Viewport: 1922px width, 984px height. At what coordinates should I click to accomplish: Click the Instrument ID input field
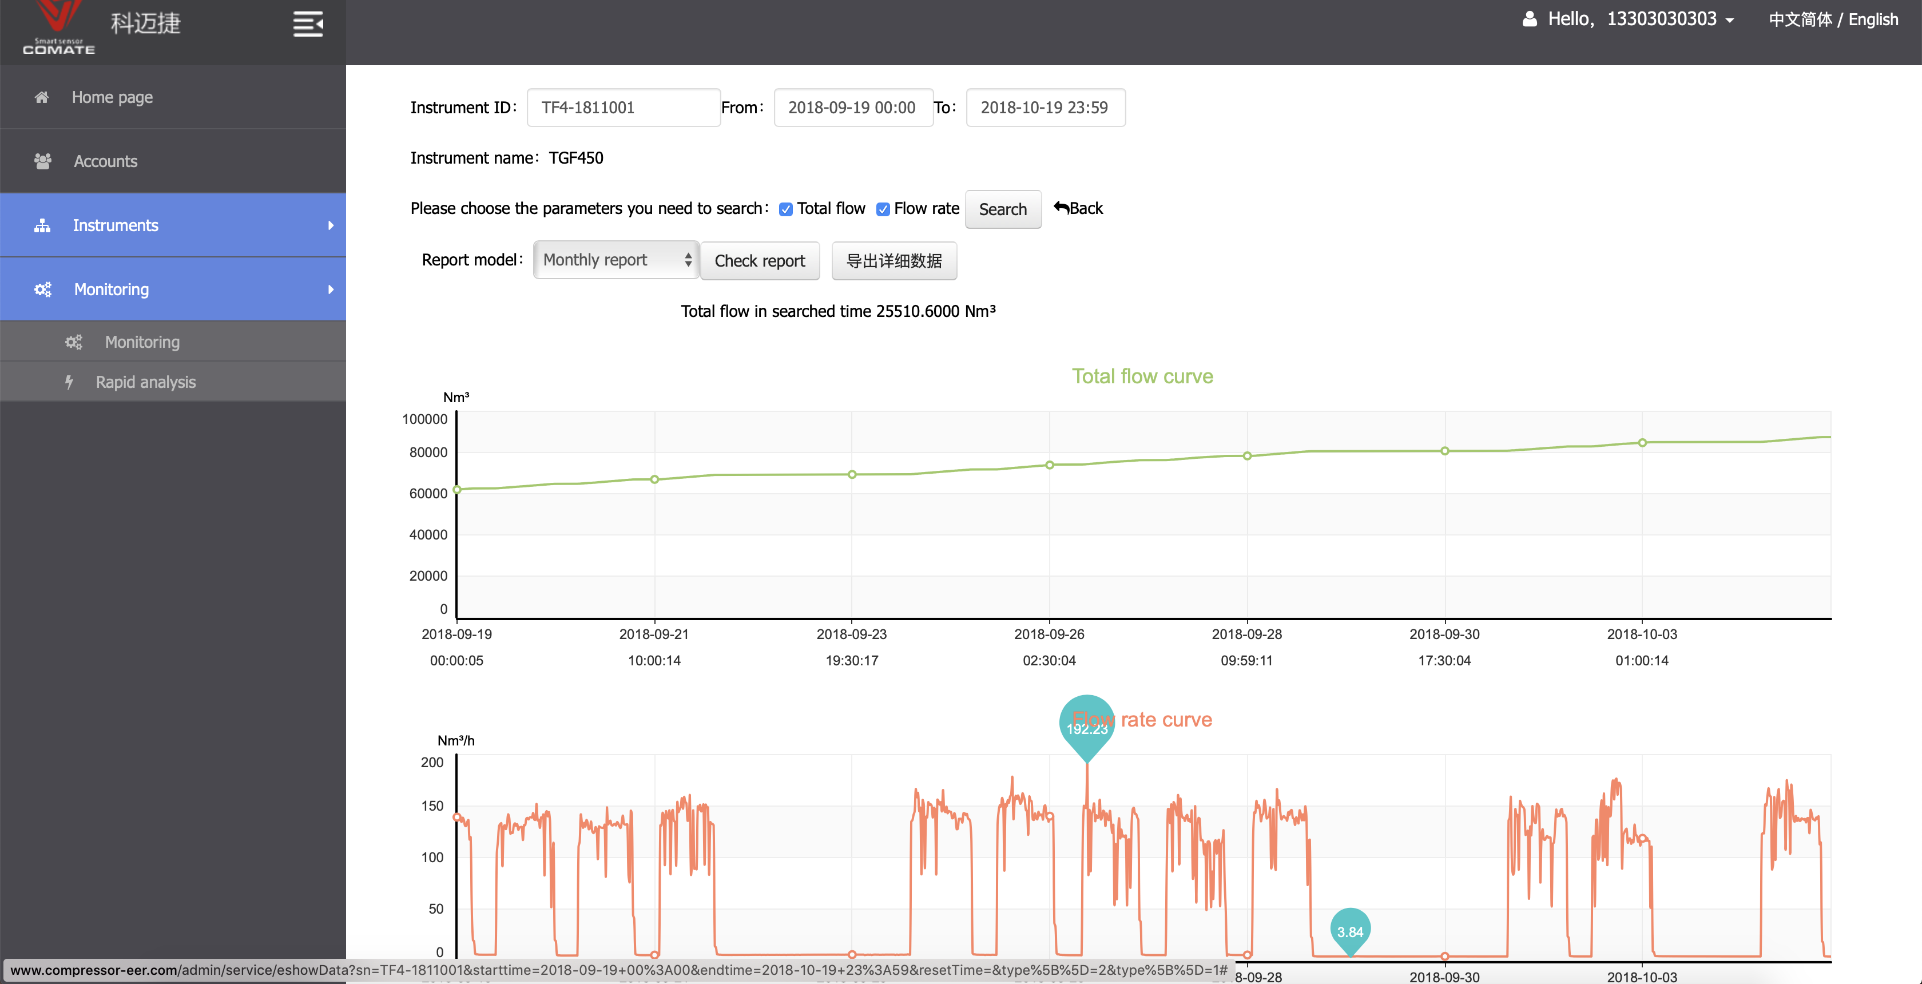pyautogui.click(x=623, y=108)
